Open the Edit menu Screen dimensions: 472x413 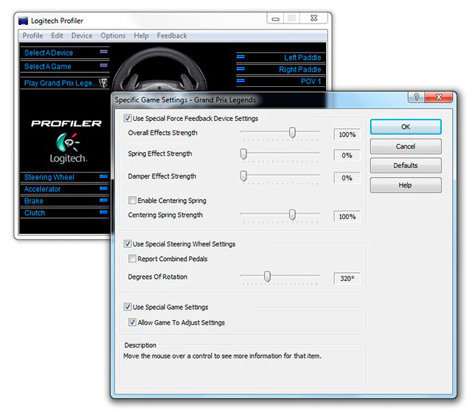click(x=57, y=35)
